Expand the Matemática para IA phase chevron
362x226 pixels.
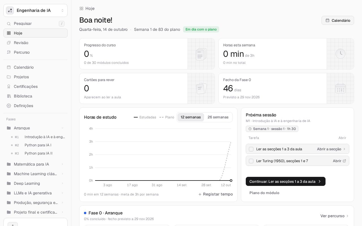coord(63,164)
